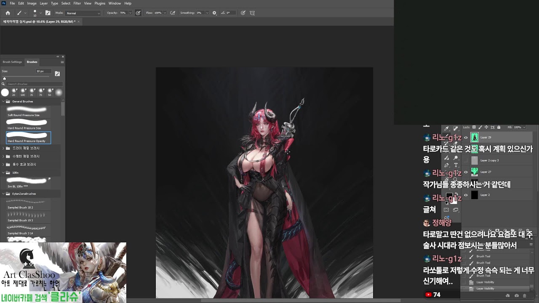Click the Layer 29 thumbnail
Viewport: 539px width, 303px height.
point(475,138)
